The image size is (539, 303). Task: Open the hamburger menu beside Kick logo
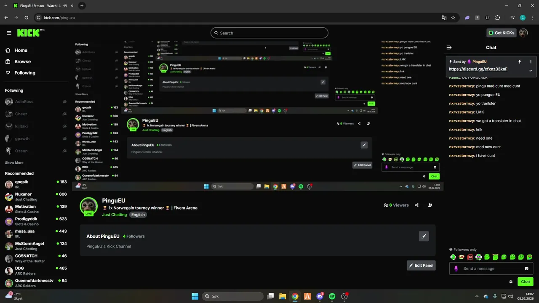pos(9,33)
